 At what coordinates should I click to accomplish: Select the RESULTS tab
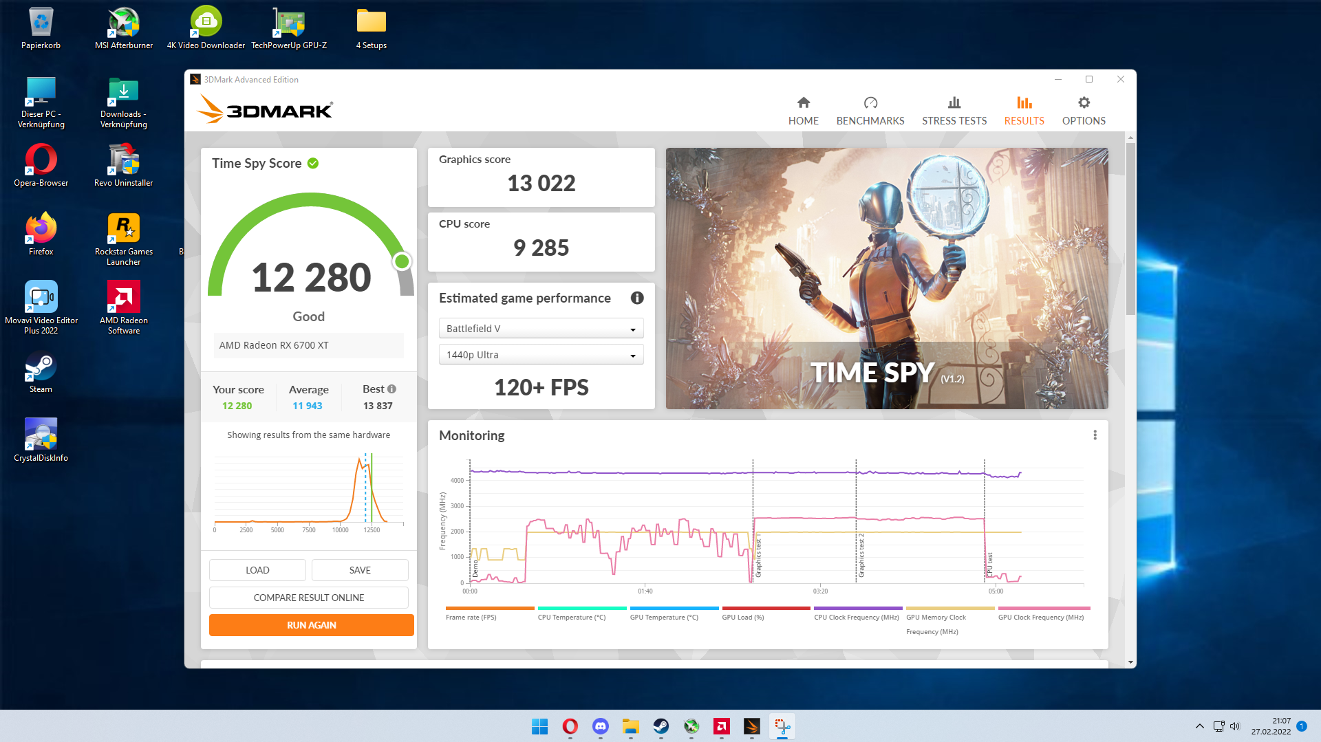point(1024,111)
